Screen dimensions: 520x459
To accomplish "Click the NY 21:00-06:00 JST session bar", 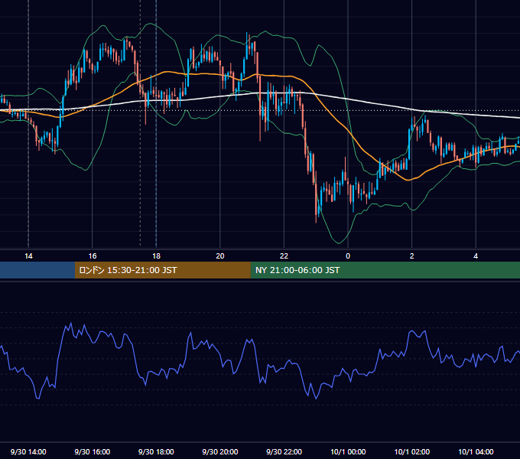I will pyautogui.click(x=385, y=270).
